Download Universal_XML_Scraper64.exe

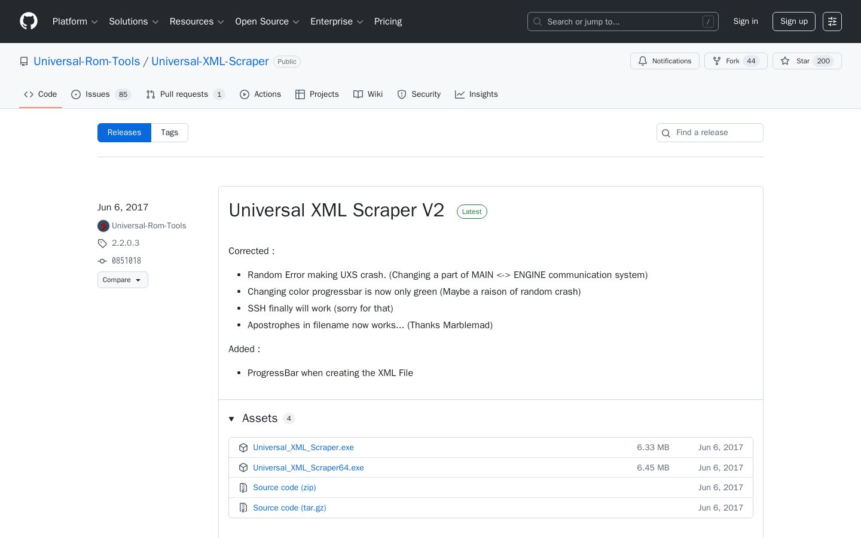click(309, 468)
